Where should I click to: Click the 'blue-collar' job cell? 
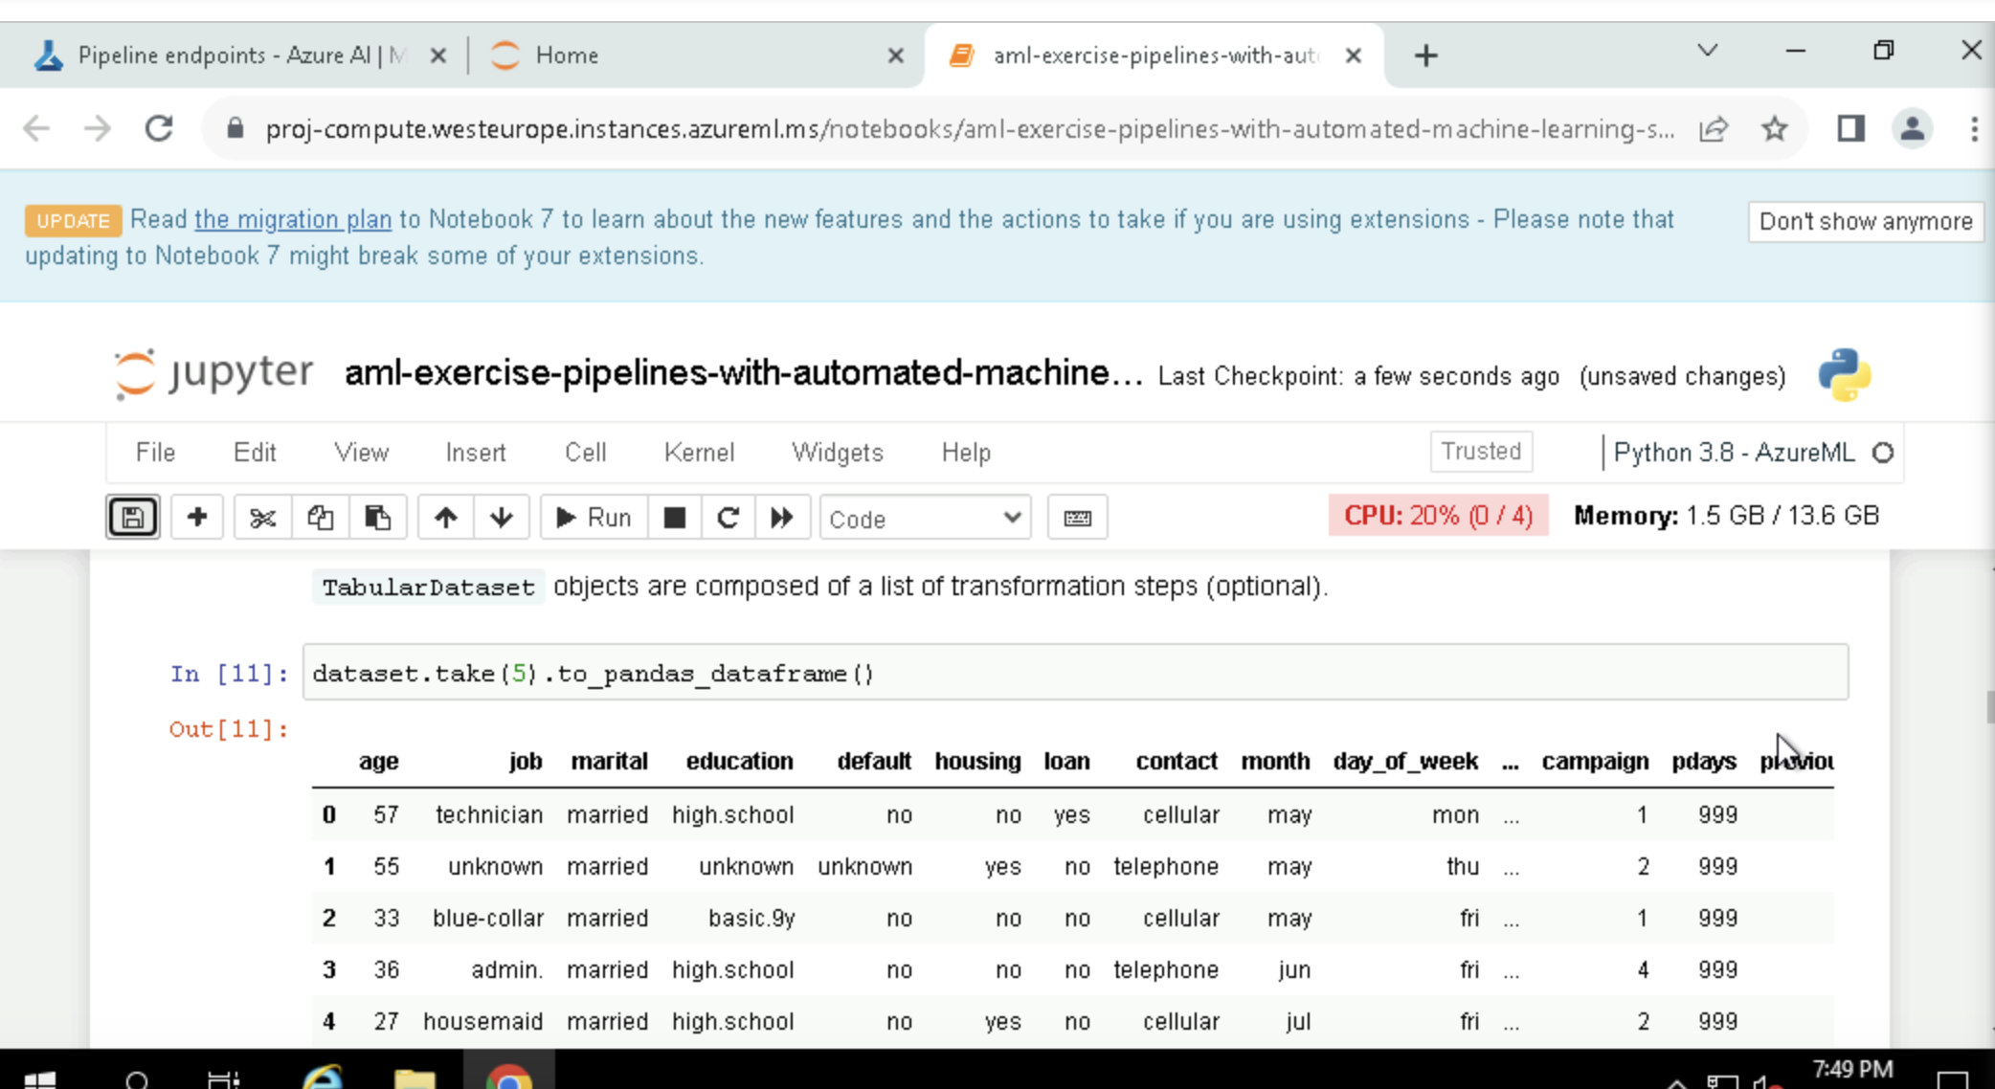488,918
